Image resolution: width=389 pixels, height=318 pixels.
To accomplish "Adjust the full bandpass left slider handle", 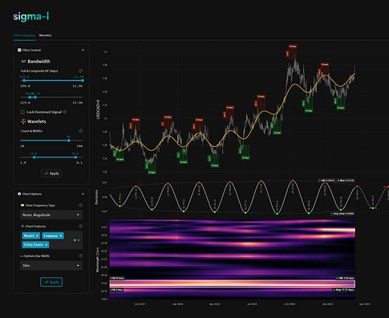I will (x=24, y=80).
